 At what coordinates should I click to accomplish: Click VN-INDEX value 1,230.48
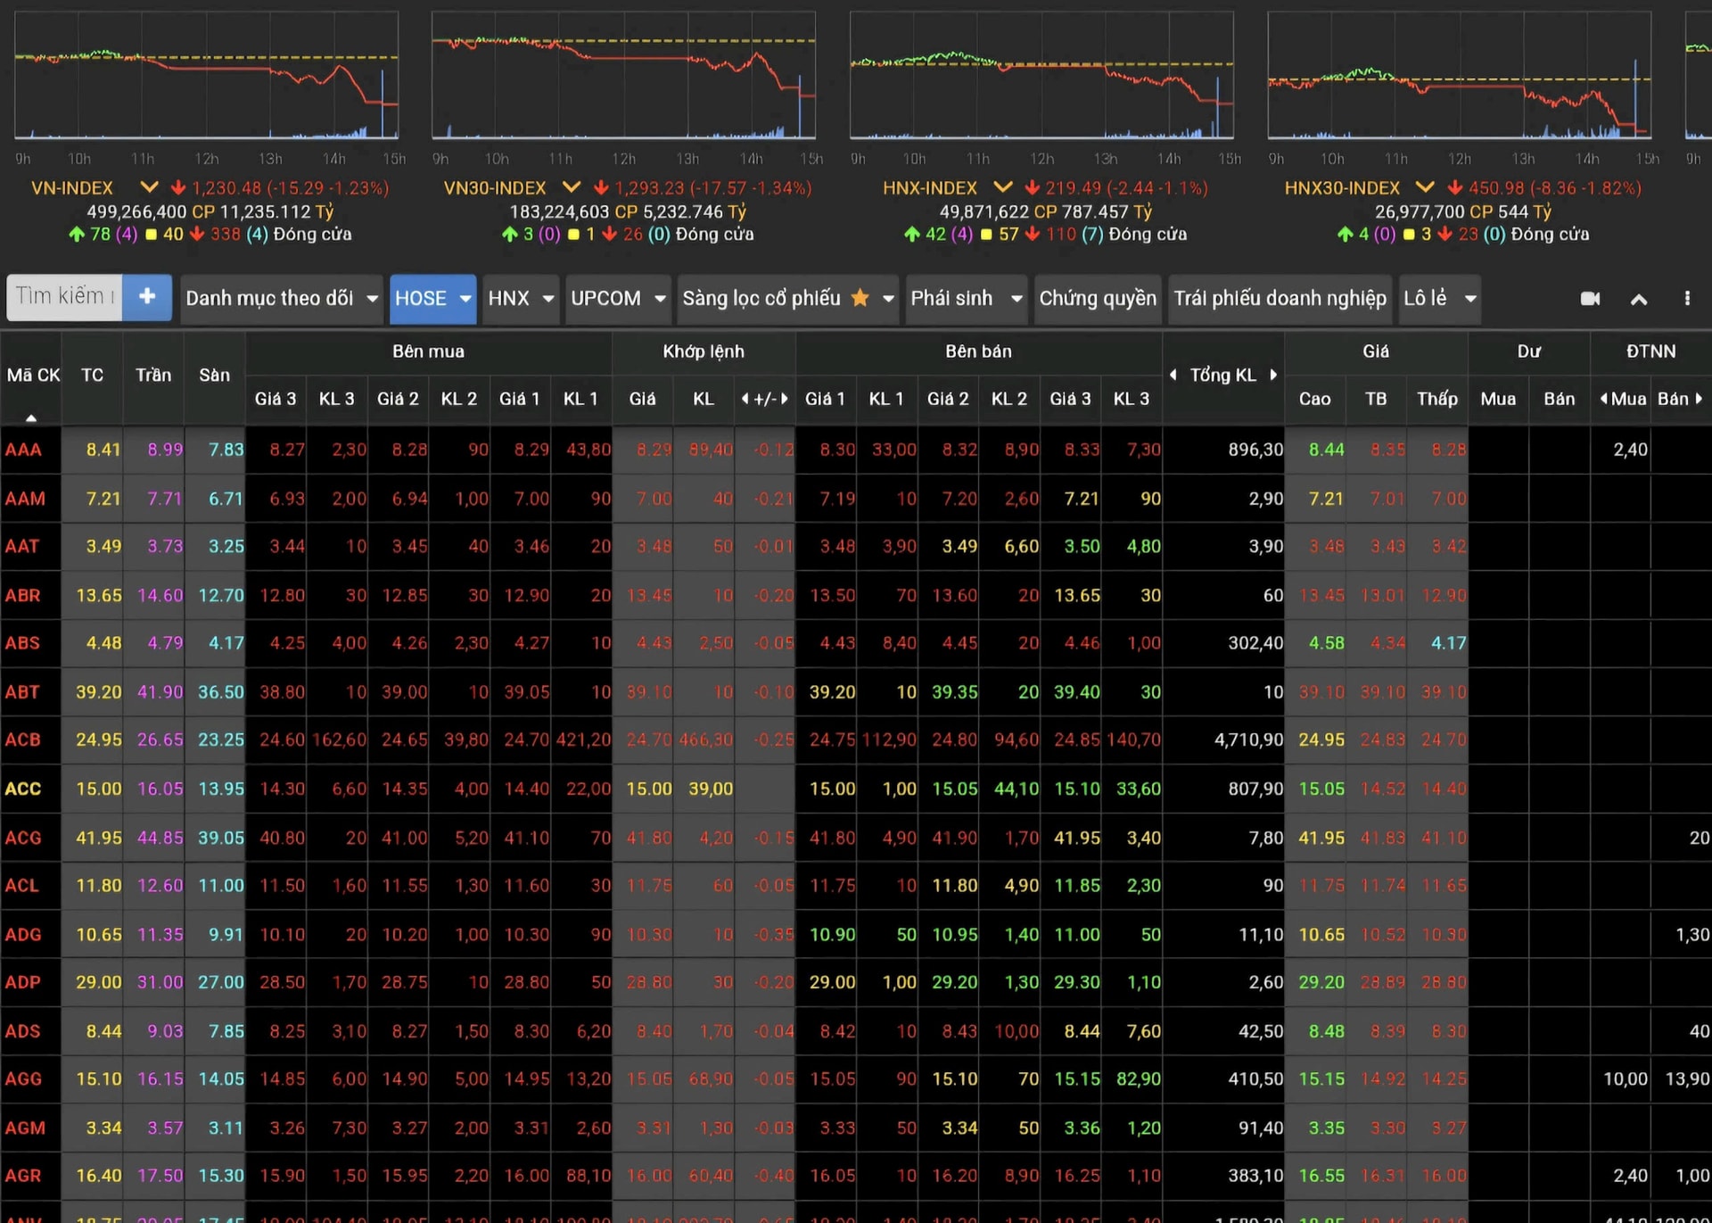click(226, 188)
